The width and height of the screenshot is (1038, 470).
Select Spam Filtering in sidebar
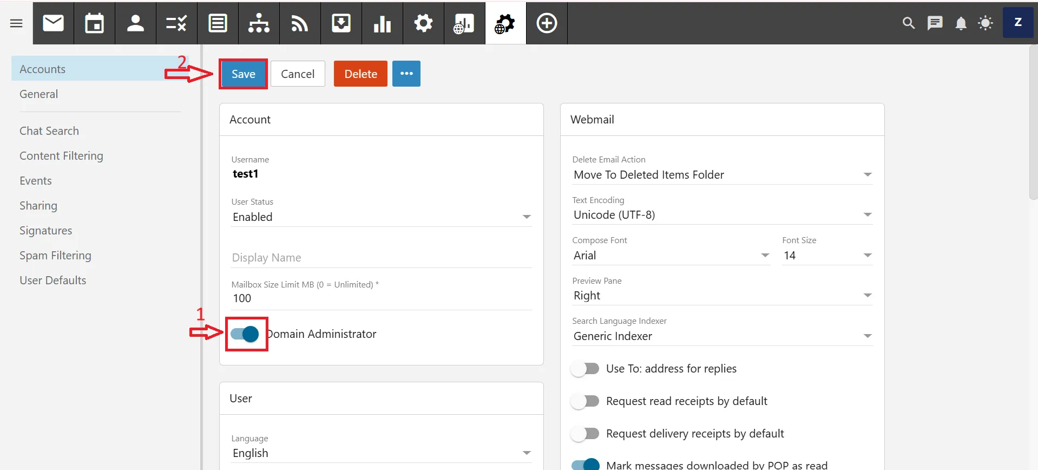(55, 256)
